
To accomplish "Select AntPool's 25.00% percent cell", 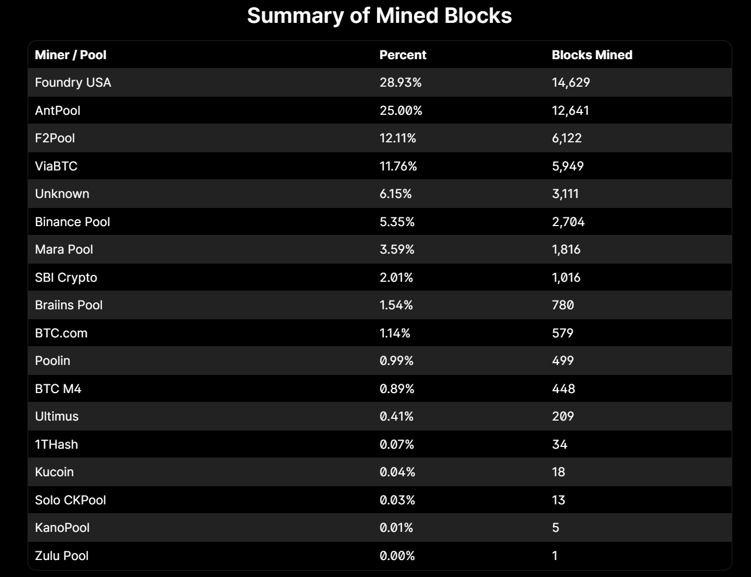I will coord(400,111).
